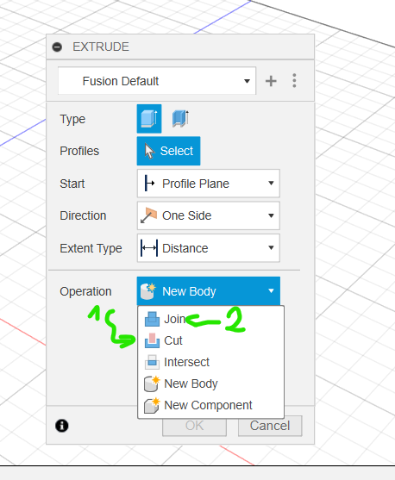Choose New Body from the Operation list
The image size is (395, 480).
pyautogui.click(x=210, y=383)
